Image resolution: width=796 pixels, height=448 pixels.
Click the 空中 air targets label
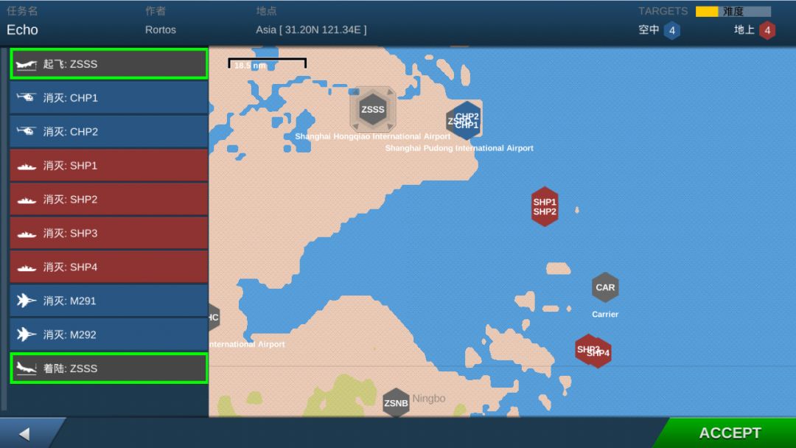(649, 30)
